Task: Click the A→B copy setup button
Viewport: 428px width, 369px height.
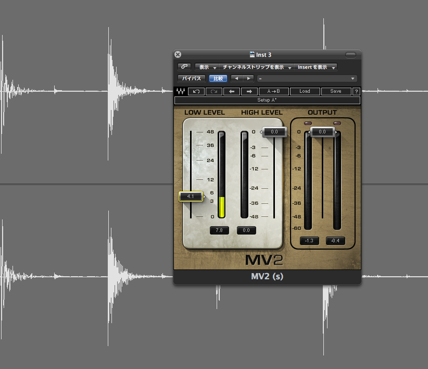Action: click(x=273, y=91)
